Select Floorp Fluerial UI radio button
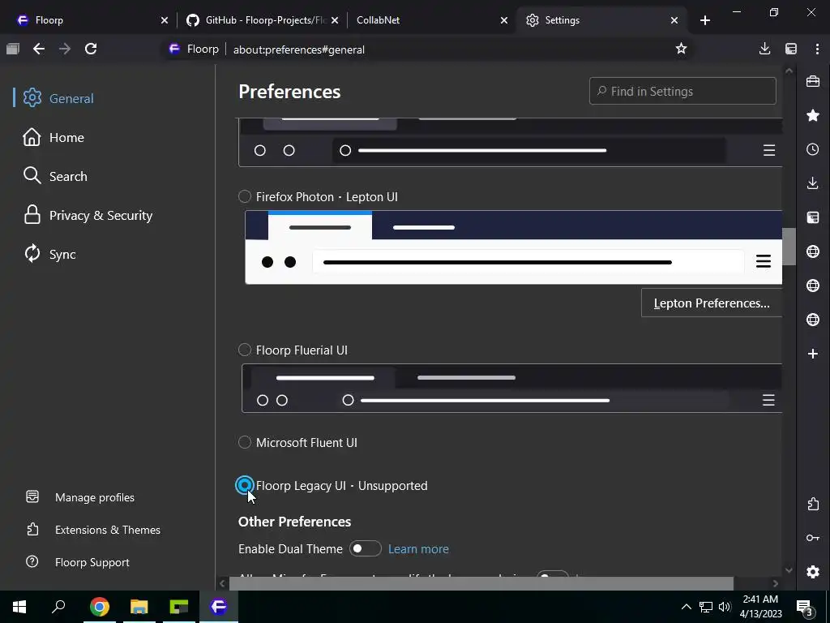Viewport: 830px width, 623px height. [245, 350]
